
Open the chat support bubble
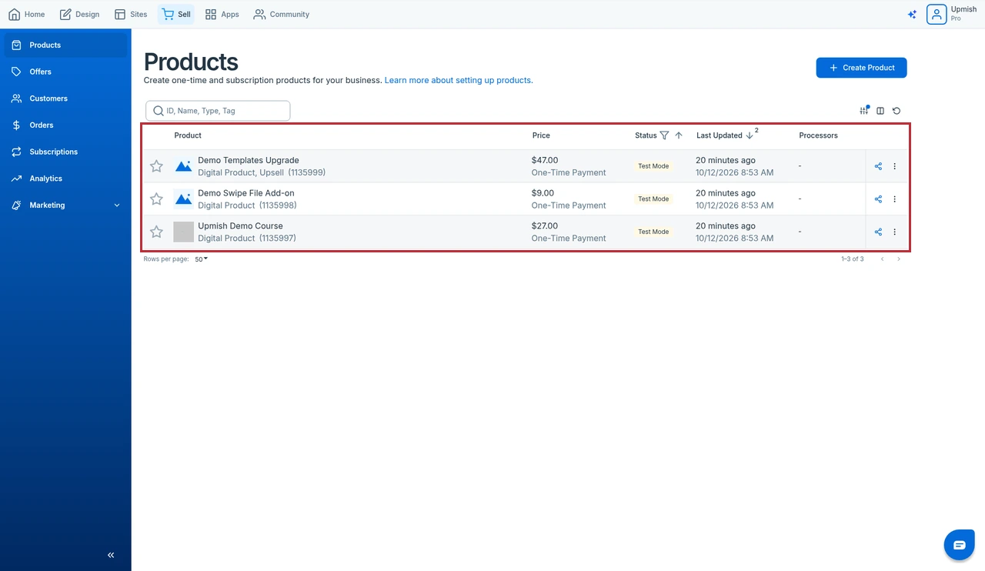click(x=959, y=545)
